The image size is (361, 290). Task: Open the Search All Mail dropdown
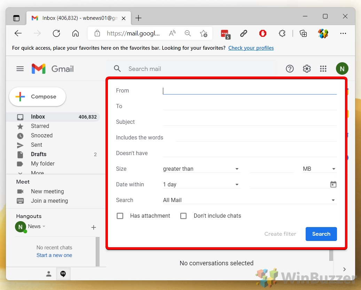pyautogui.click(x=250, y=200)
